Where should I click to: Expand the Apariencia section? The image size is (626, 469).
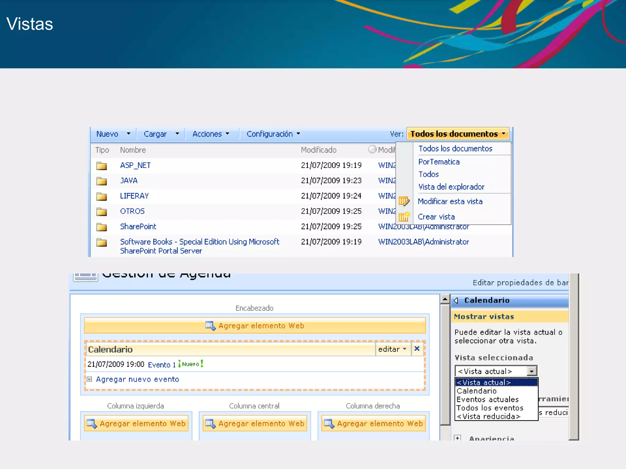(457, 438)
